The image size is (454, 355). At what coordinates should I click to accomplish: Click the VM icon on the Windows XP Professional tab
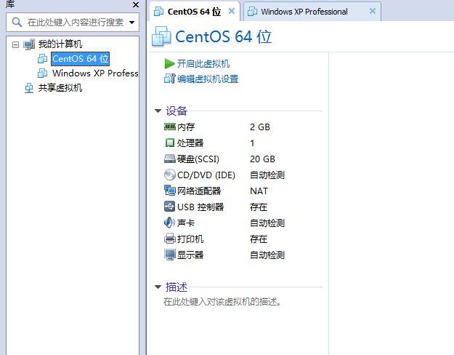253,12
